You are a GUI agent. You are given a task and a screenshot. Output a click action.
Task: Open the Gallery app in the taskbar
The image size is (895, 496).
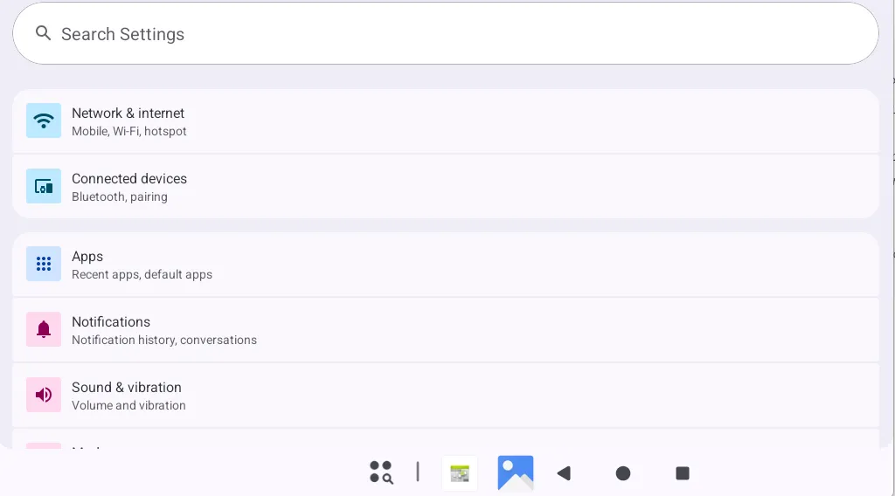(516, 472)
